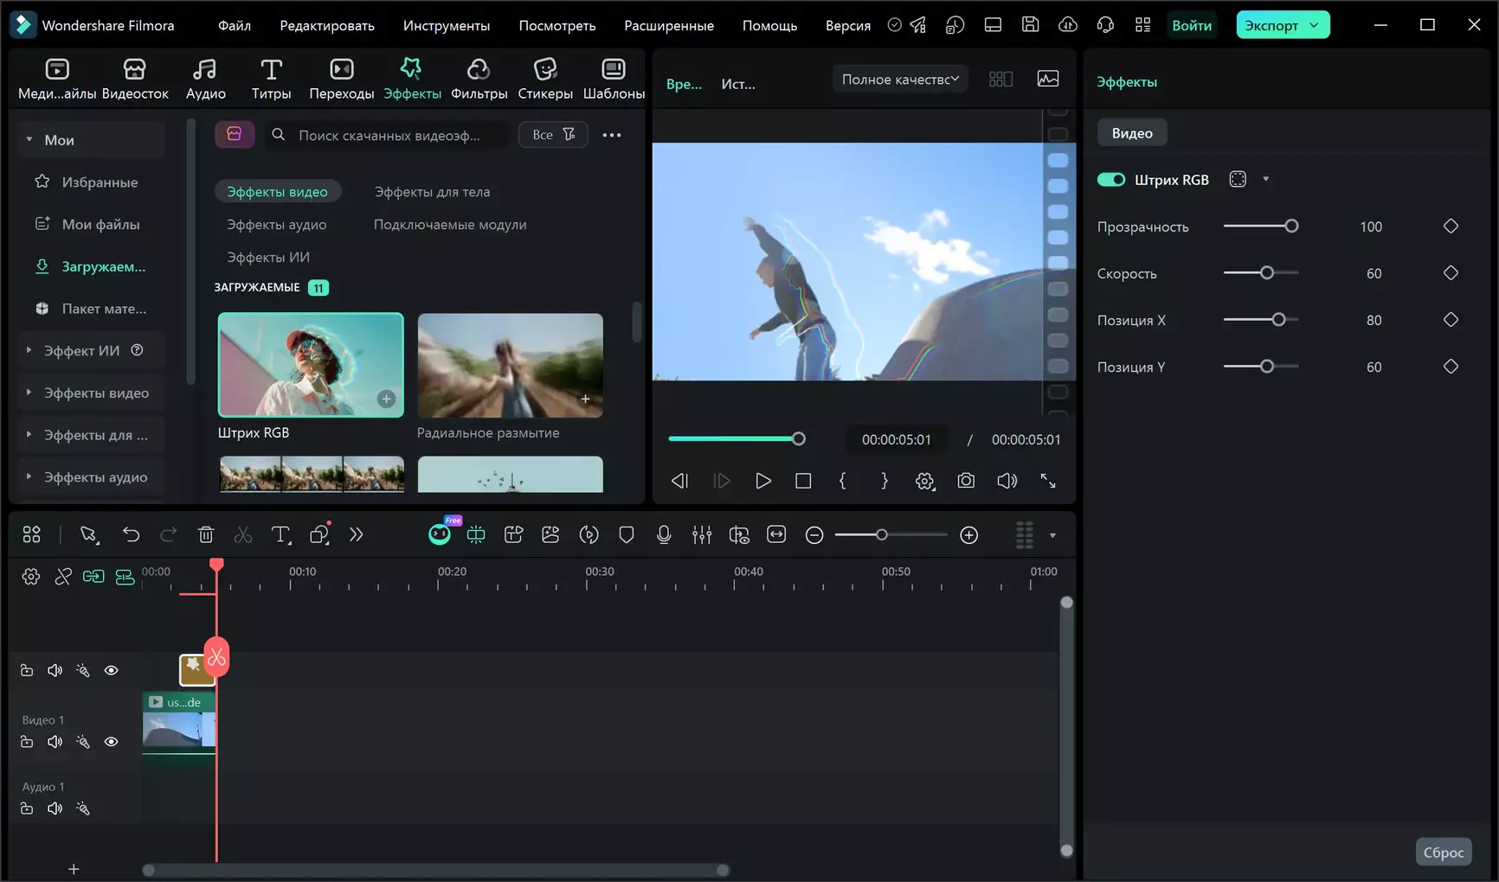The height and width of the screenshot is (882, 1499).
Task: Click the Войти sign-in button
Action: click(1191, 25)
